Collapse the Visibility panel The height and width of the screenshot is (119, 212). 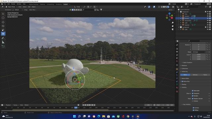point(184,87)
